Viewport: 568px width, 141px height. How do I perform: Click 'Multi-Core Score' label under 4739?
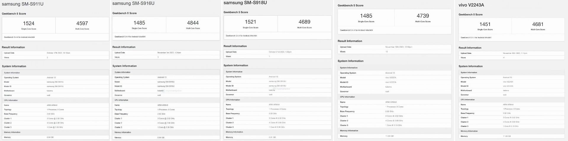pyautogui.click(x=423, y=22)
